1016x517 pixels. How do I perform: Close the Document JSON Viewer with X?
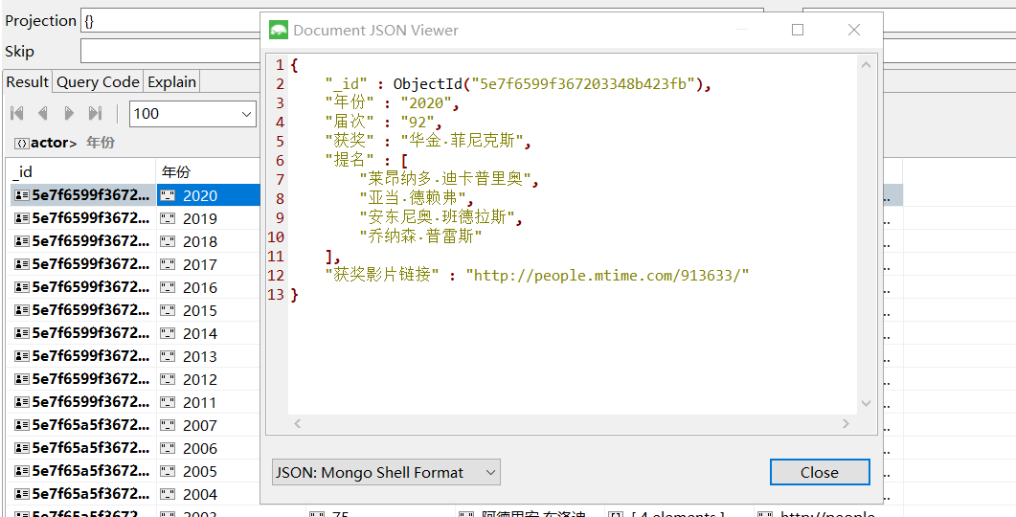(854, 30)
